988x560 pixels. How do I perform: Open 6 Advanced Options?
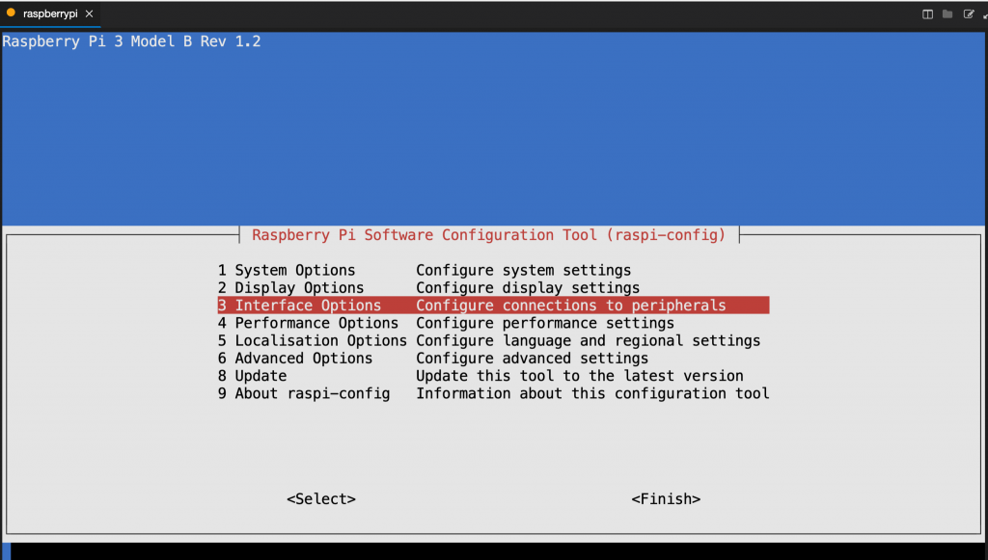pos(493,358)
